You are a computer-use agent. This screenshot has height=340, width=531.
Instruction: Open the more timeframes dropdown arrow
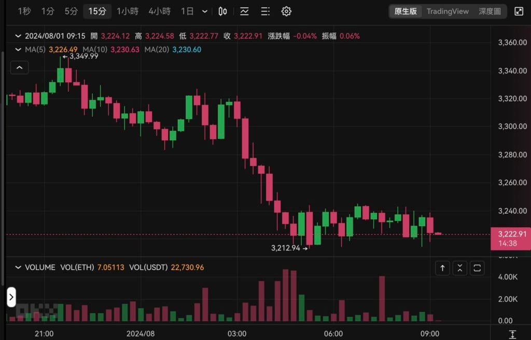point(205,11)
